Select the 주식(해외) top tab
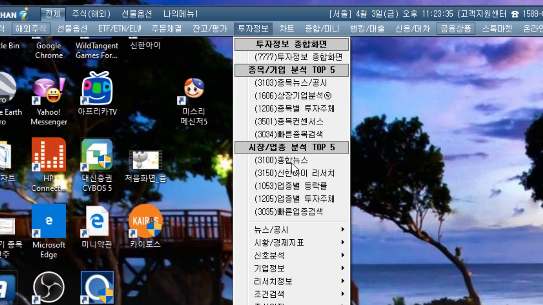 [91, 14]
